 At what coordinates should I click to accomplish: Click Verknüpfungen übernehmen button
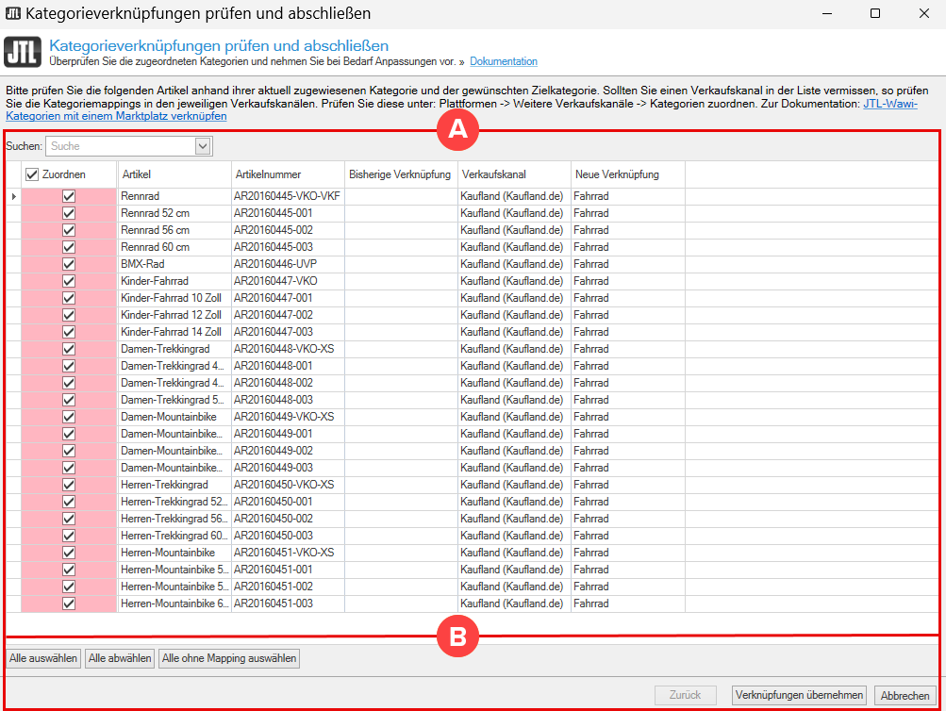tap(798, 695)
